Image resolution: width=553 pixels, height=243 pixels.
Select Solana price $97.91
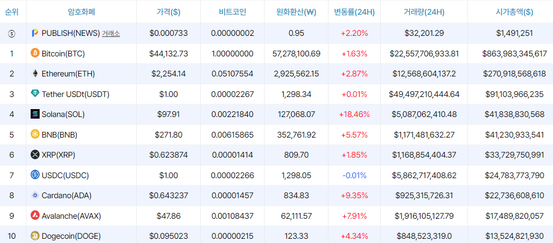tap(168, 114)
